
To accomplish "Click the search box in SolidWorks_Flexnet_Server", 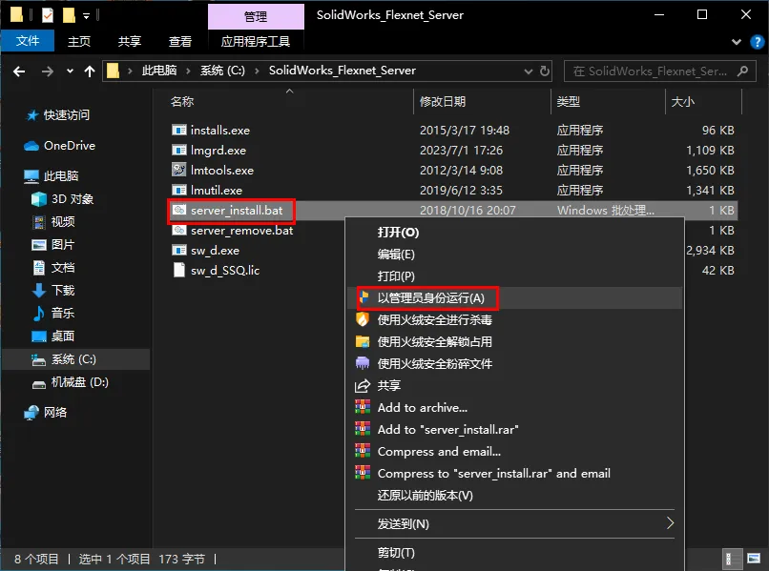I will pos(659,71).
